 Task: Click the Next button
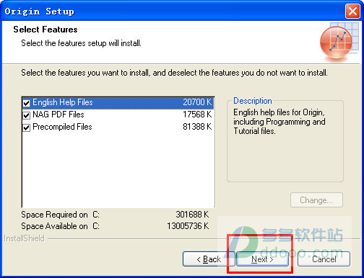point(262,259)
